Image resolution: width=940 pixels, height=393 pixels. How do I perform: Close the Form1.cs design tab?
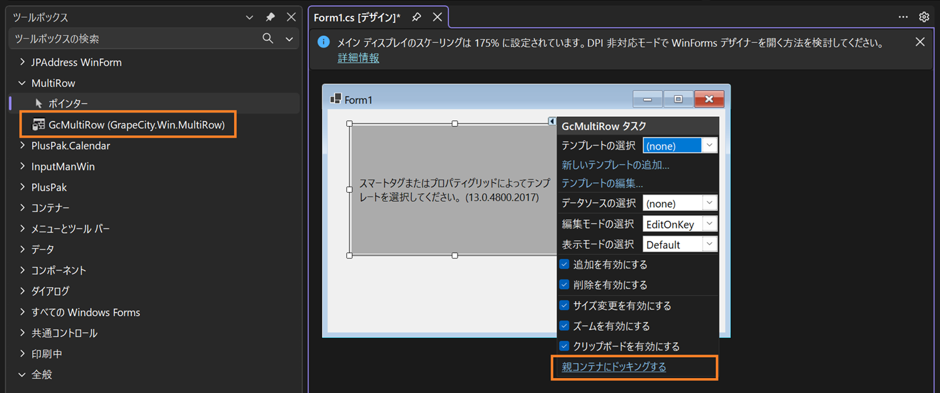(x=437, y=18)
